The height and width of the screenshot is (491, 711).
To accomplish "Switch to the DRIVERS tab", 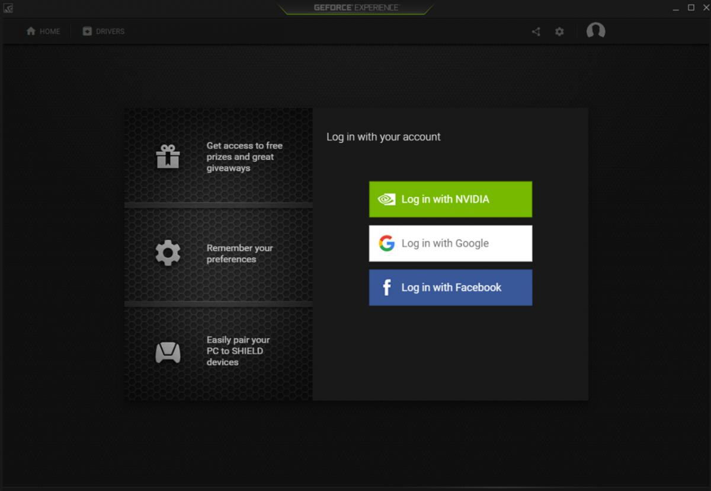I will (x=110, y=31).
